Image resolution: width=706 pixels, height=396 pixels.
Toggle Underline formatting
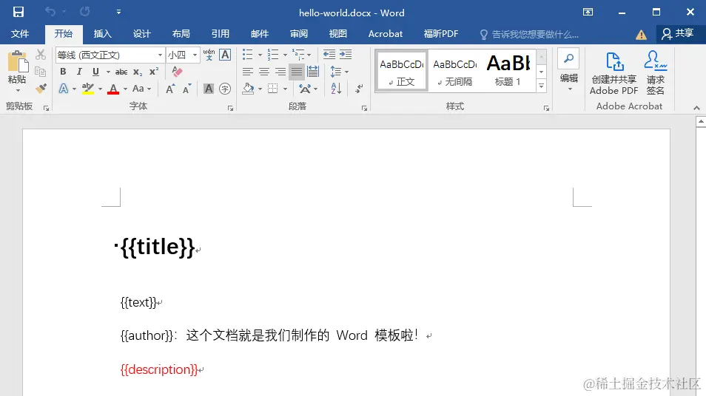click(x=95, y=72)
